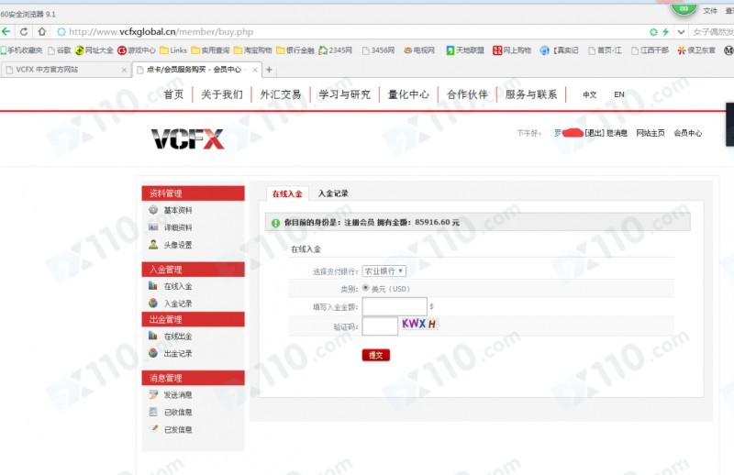Open 发送消息 in the sidebar
Screen dimensions: 734x475
[177, 395]
